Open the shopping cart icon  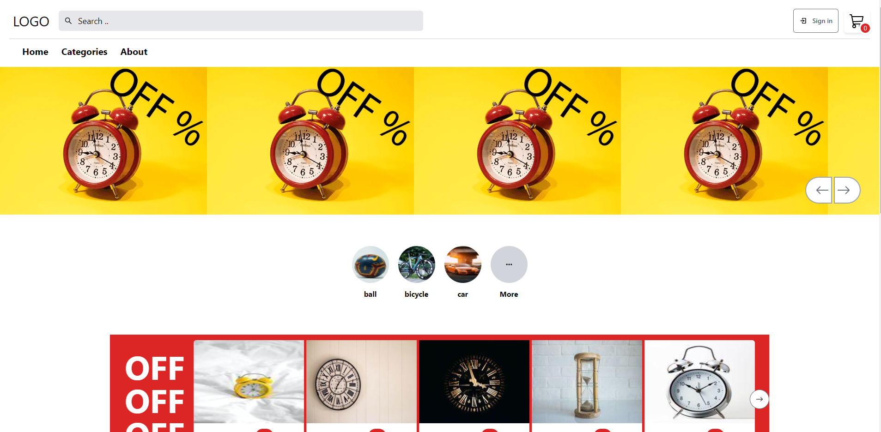pos(857,21)
